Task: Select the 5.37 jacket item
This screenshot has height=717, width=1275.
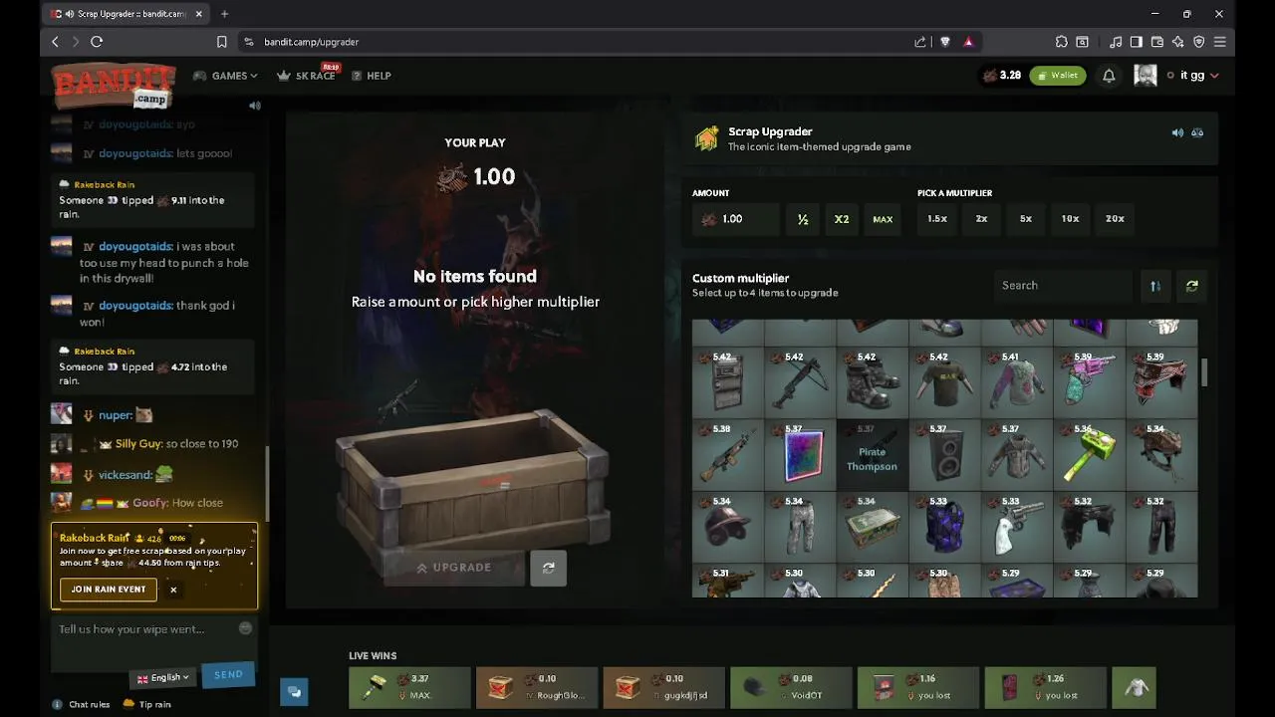Action: pyautogui.click(x=1017, y=454)
